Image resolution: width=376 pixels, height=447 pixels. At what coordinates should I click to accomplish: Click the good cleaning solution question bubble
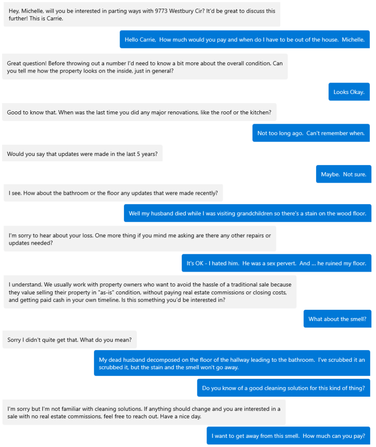[283, 388]
